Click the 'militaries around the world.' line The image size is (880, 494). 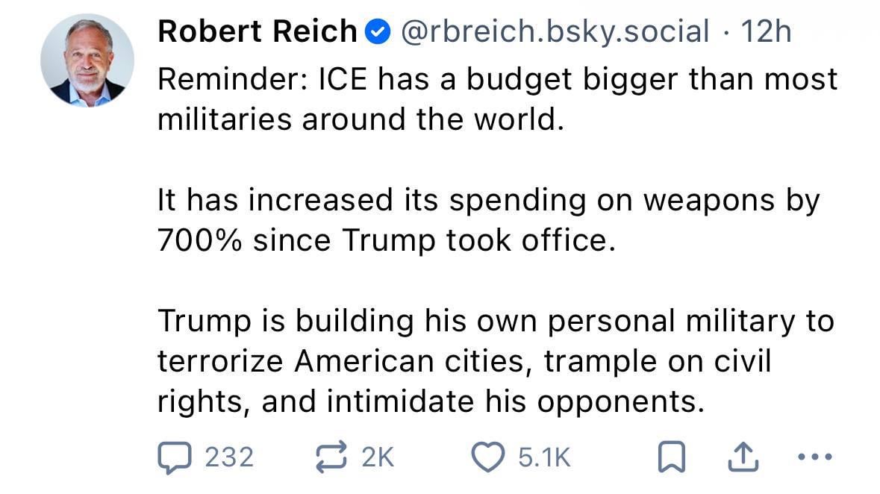click(358, 119)
